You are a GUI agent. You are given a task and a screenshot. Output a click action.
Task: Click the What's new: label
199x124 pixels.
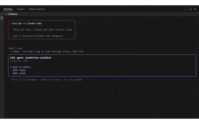click(x=16, y=48)
